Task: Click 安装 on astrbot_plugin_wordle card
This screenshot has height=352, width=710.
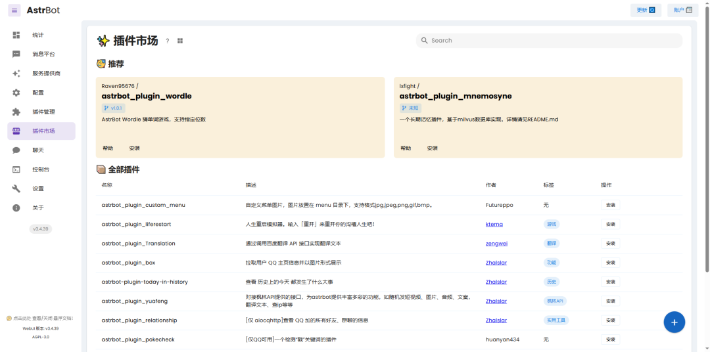Action: (135, 148)
